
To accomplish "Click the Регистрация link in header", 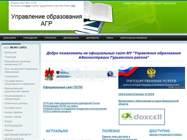I will (155, 3).
